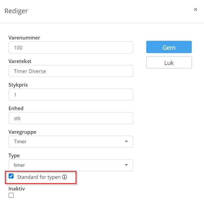204x210 pixels.
Task: Click the Stykpris label
Action: [x=18, y=85]
